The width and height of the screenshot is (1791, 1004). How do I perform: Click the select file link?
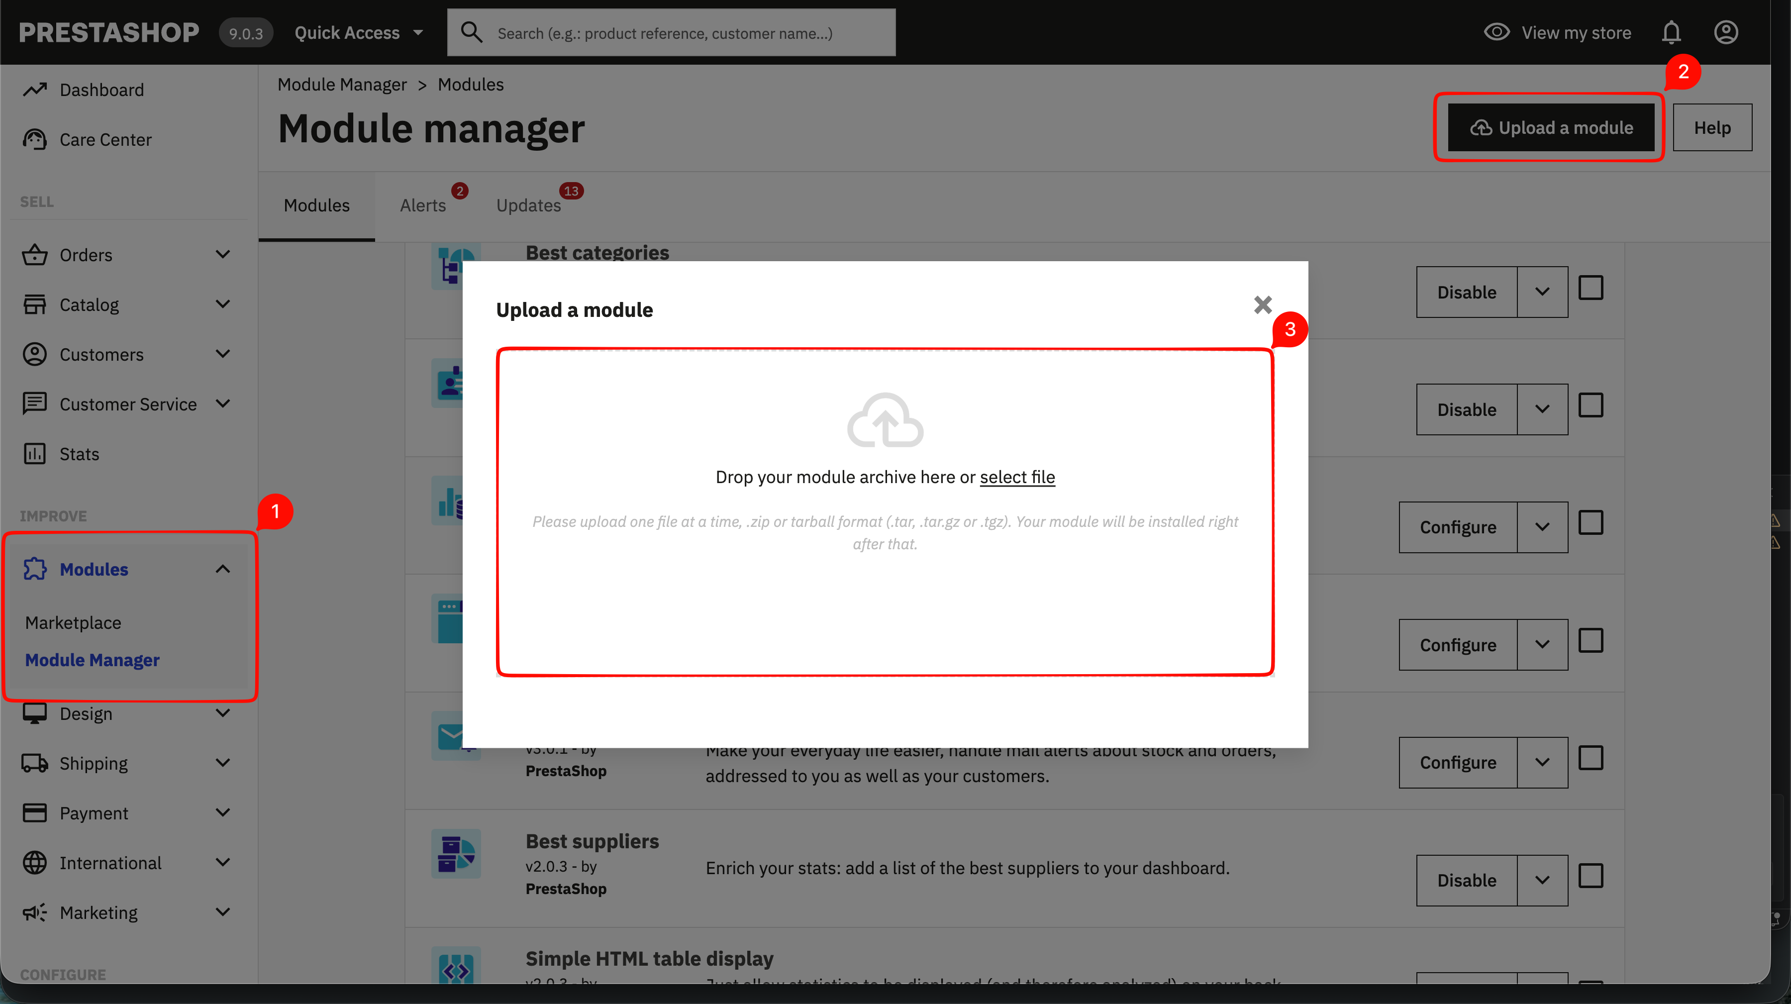pyautogui.click(x=1017, y=477)
